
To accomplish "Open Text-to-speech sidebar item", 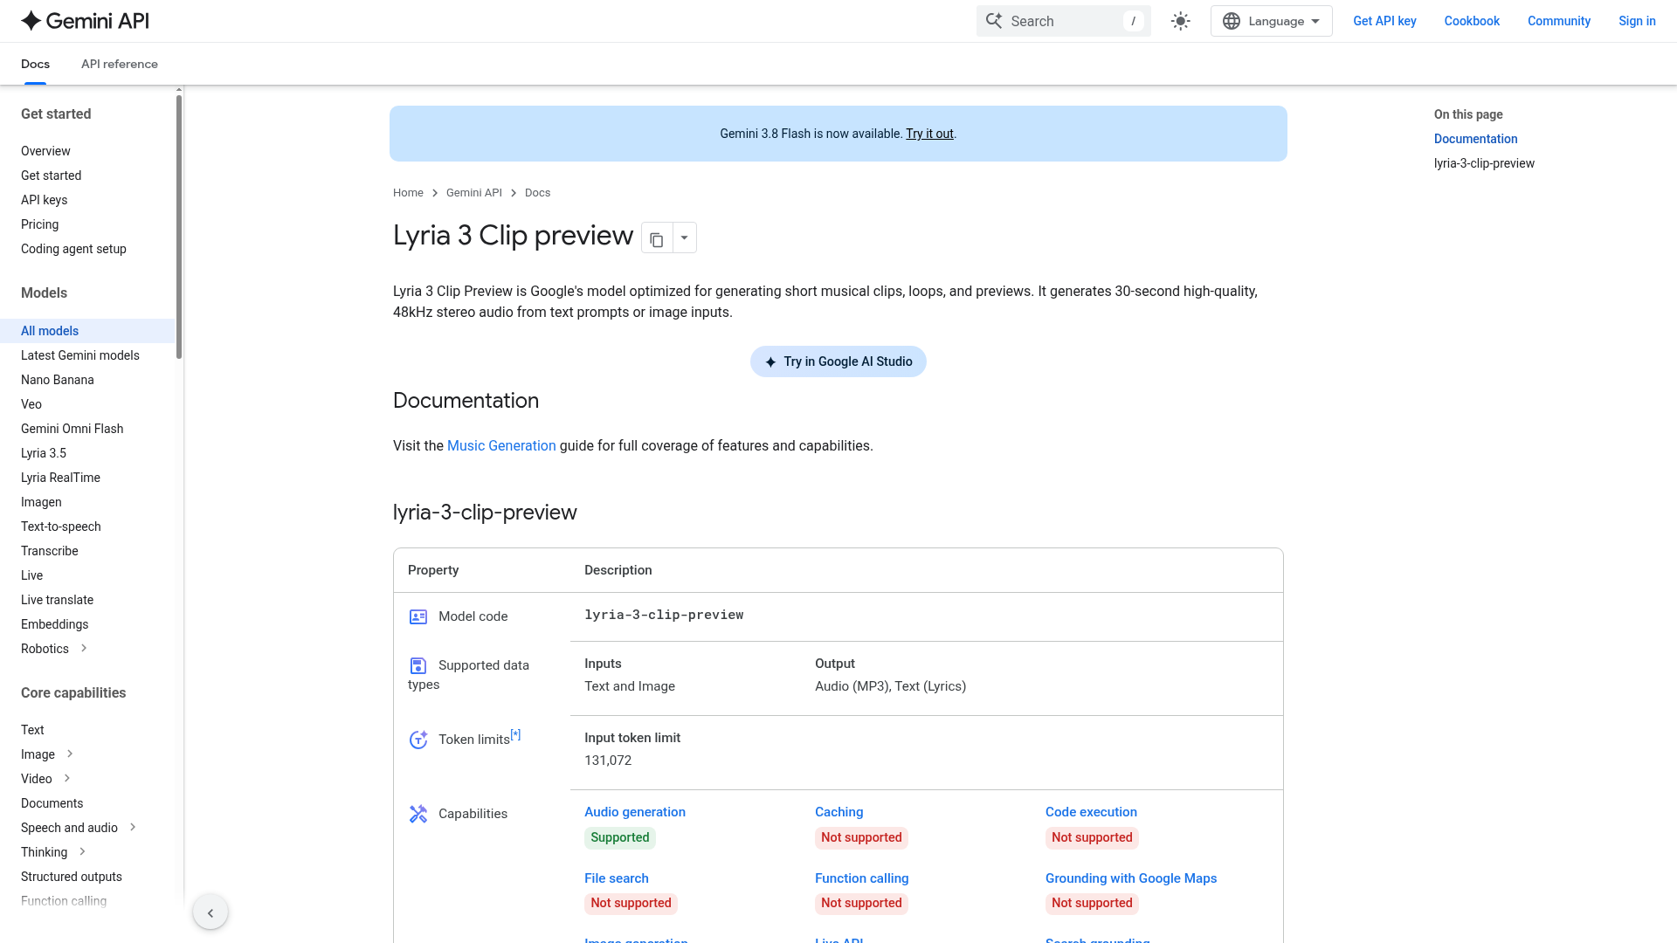I will point(61,527).
